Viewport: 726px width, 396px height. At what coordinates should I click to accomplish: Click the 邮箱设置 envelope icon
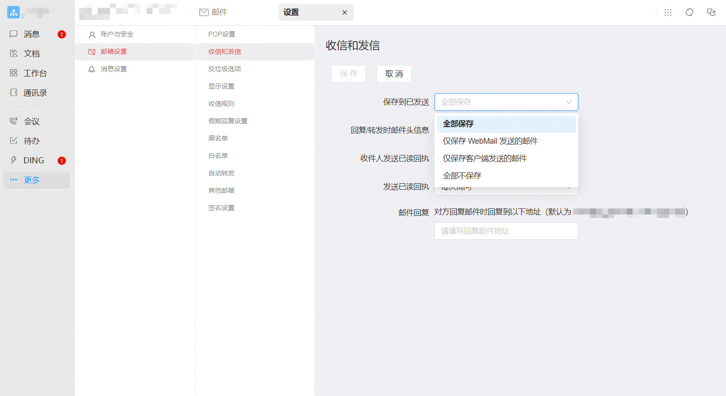[x=92, y=52]
